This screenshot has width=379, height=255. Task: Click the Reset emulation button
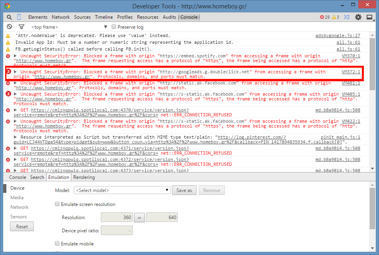[22, 226]
